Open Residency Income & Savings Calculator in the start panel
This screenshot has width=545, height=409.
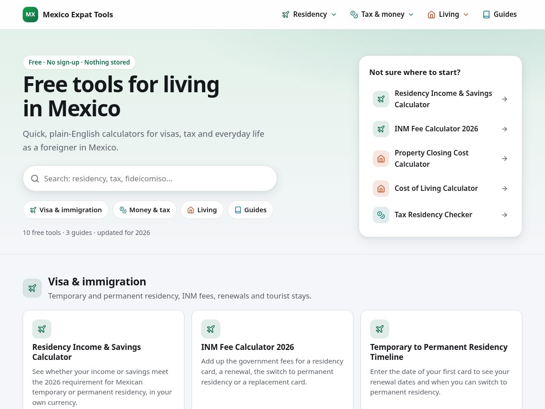[x=441, y=99]
